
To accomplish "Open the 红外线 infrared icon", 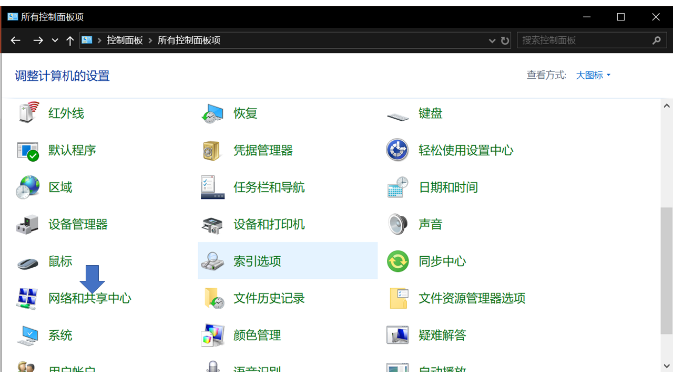I will point(28,113).
